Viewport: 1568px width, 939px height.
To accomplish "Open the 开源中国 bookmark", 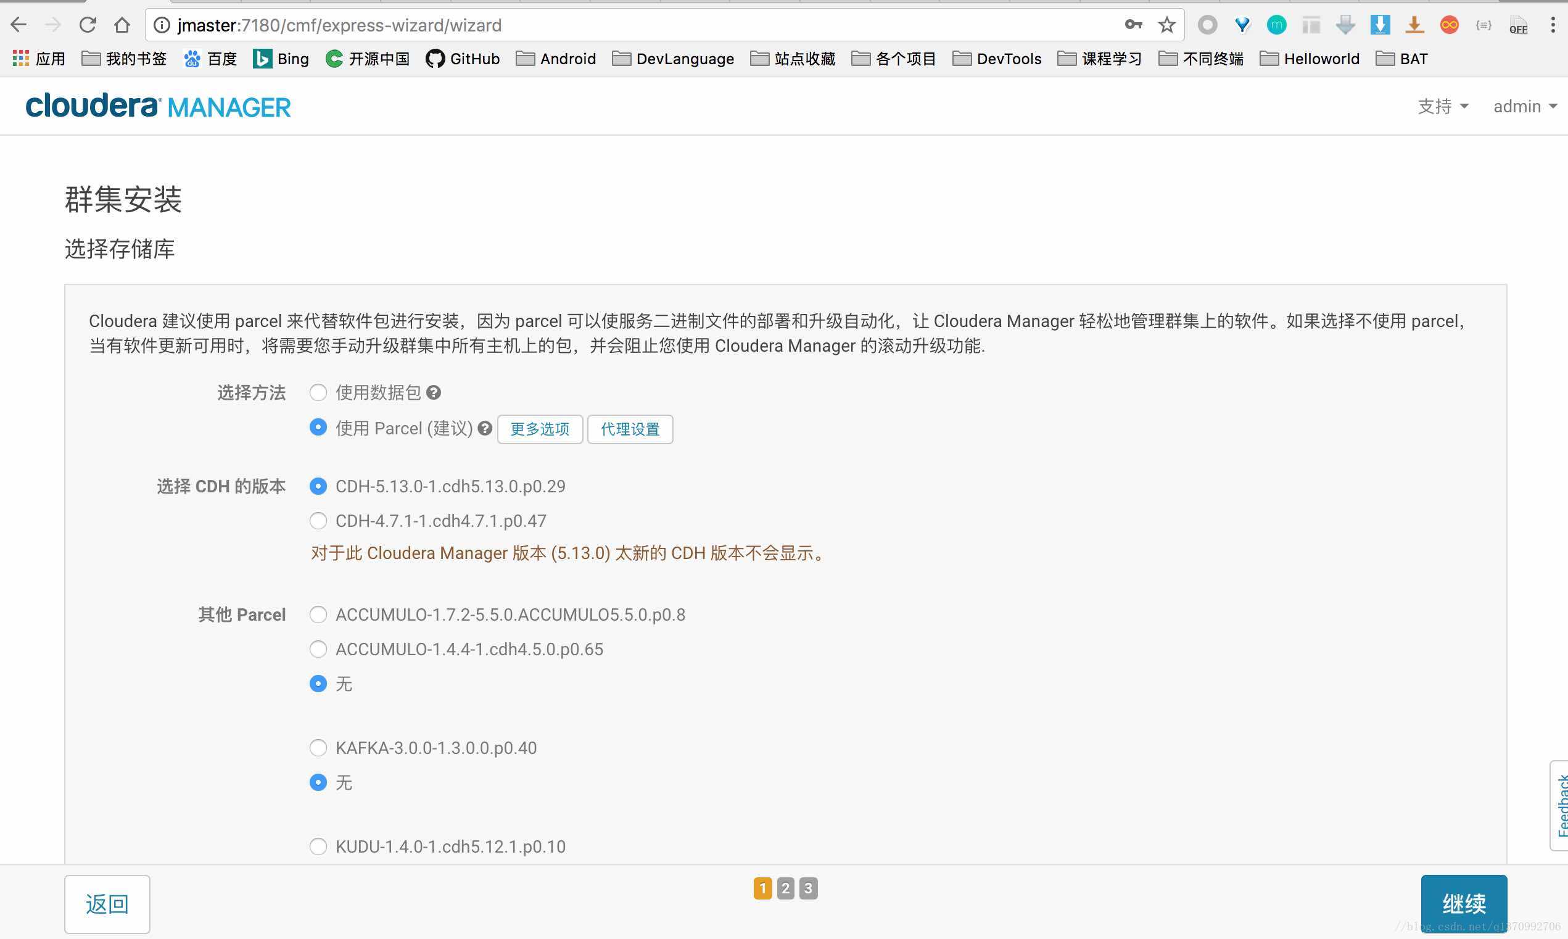I will click(x=368, y=59).
